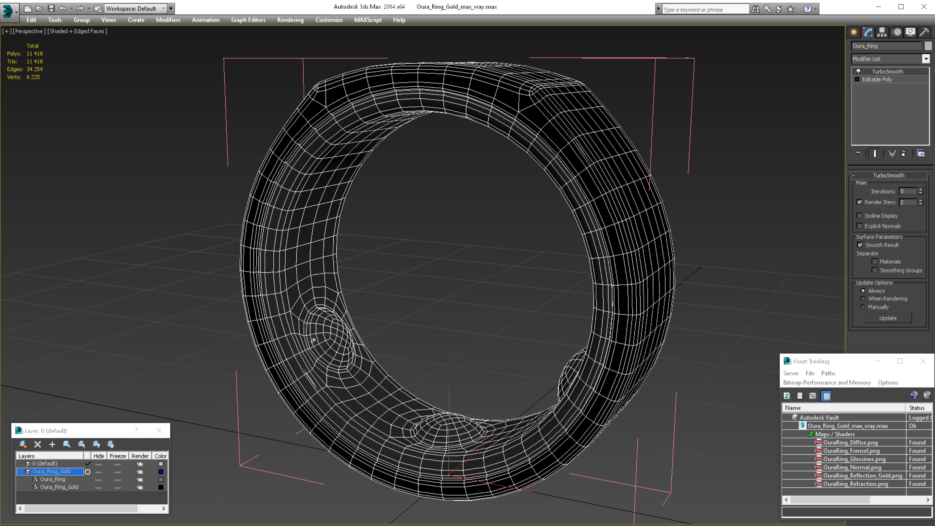Collapse the Oura_Ring_Gold layer tree

pyautogui.click(x=20, y=471)
